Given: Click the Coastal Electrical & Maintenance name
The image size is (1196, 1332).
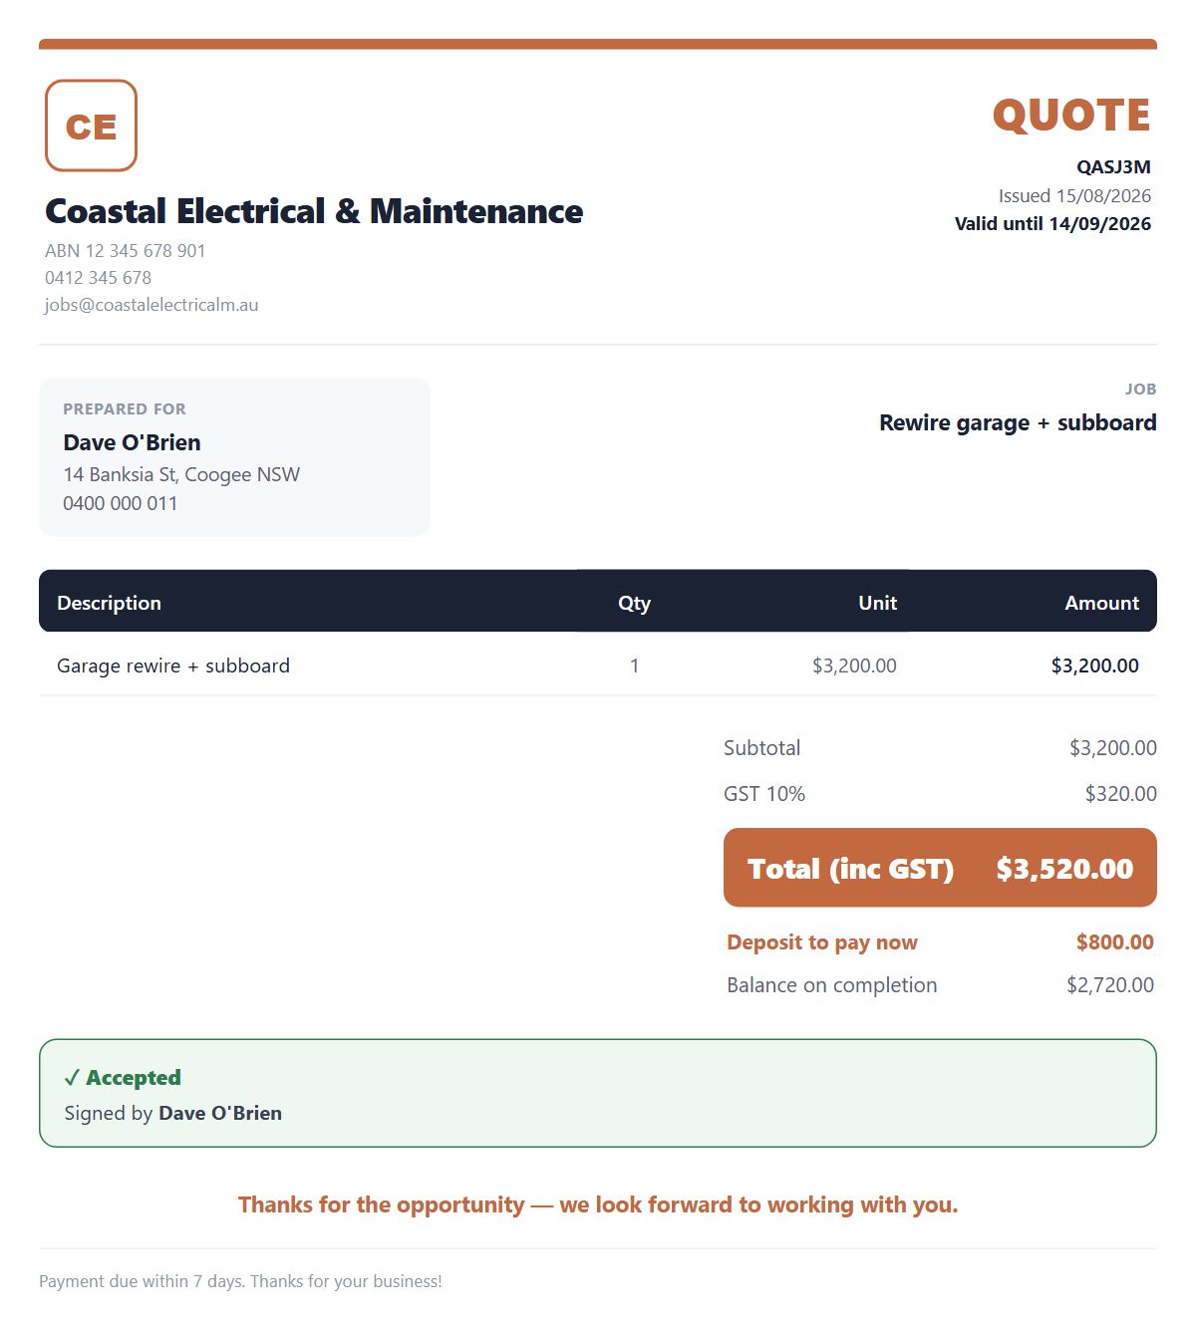Looking at the screenshot, I should pos(314,211).
